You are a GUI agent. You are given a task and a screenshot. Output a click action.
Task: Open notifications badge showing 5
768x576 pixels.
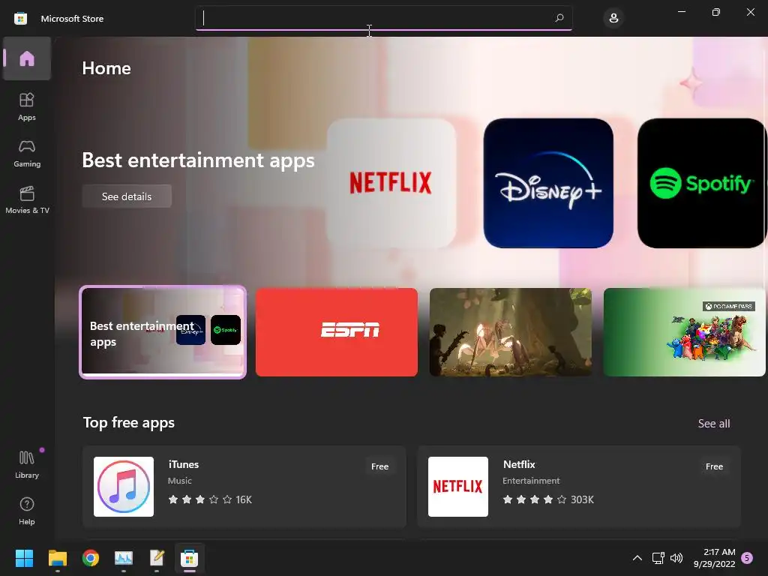coord(748,557)
